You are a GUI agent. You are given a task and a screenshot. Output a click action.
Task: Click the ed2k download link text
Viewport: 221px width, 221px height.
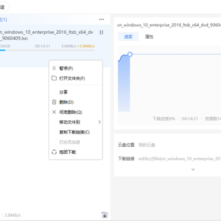[x=180, y=159]
